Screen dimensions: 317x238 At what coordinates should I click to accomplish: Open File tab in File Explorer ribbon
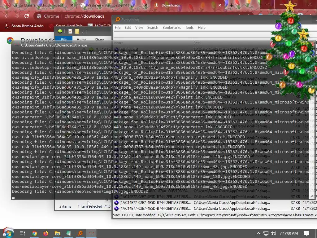click(64, 39)
